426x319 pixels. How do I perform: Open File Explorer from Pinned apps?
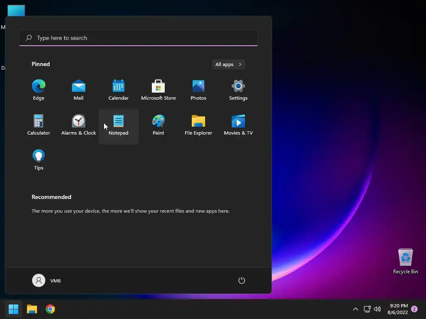click(x=198, y=125)
